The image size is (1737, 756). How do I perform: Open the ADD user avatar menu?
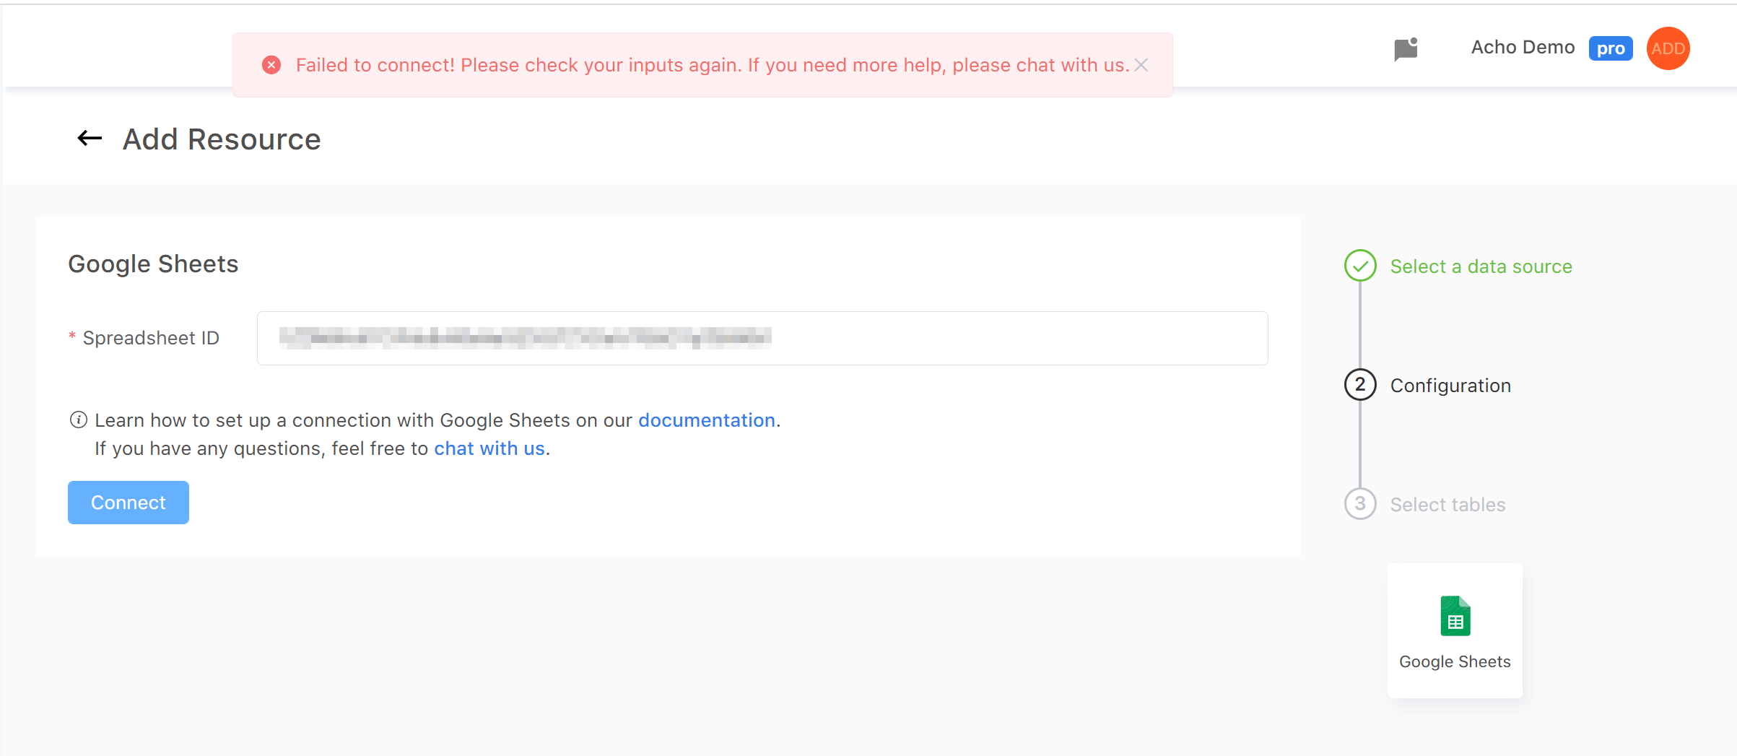(x=1668, y=48)
